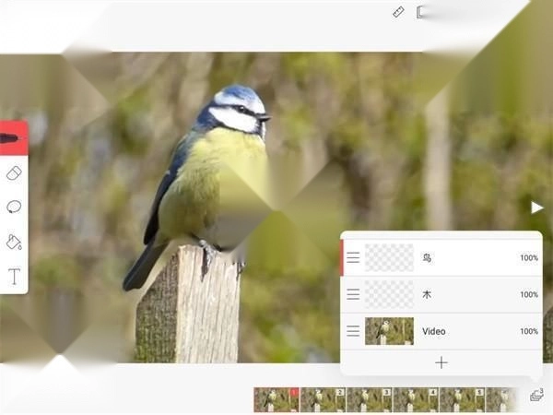The height and width of the screenshot is (415, 553).
Task: Adjust 鸟 layer 100% opacity
Action: (x=529, y=258)
